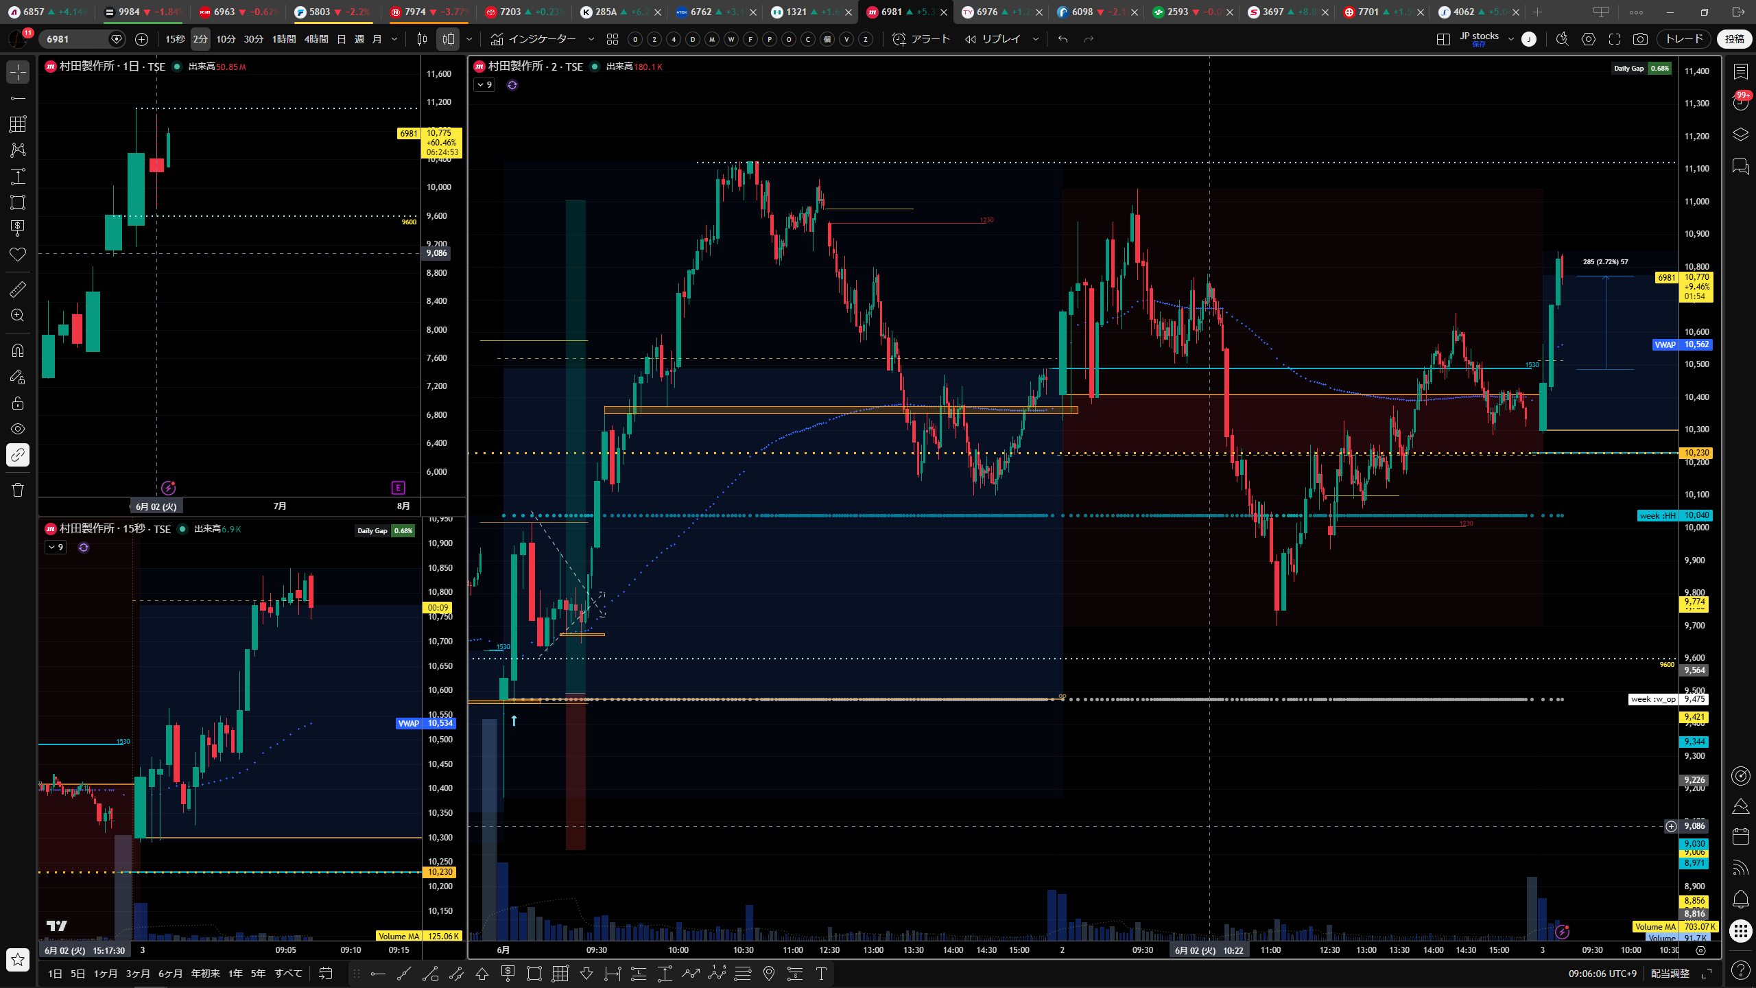Set the 年初来 date range
This screenshot has width=1756, height=988.
[x=205, y=974]
